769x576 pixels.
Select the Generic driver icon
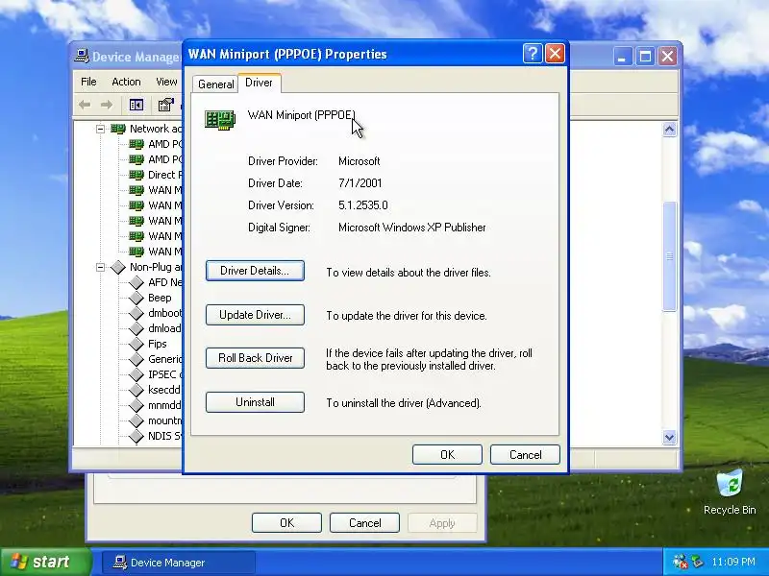(136, 359)
